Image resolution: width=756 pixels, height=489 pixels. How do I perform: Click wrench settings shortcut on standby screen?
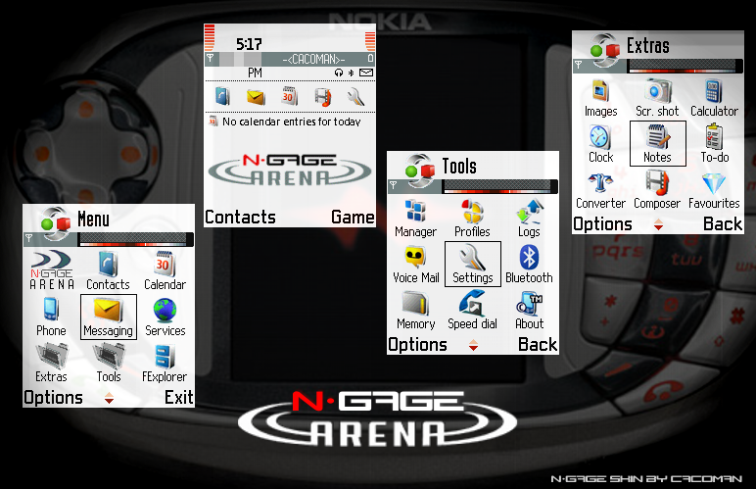[355, 97]
